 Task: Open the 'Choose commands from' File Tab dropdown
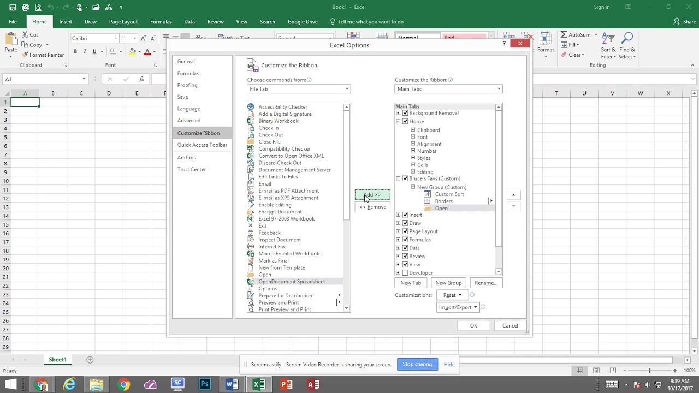tap(299, 89)
